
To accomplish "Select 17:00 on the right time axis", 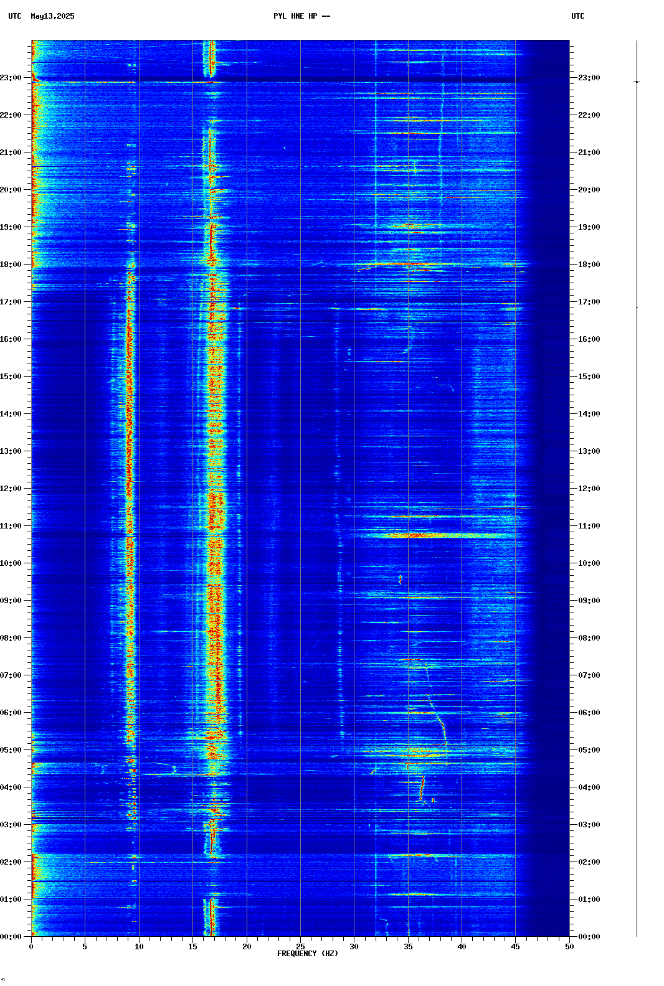I will [589, 302].
